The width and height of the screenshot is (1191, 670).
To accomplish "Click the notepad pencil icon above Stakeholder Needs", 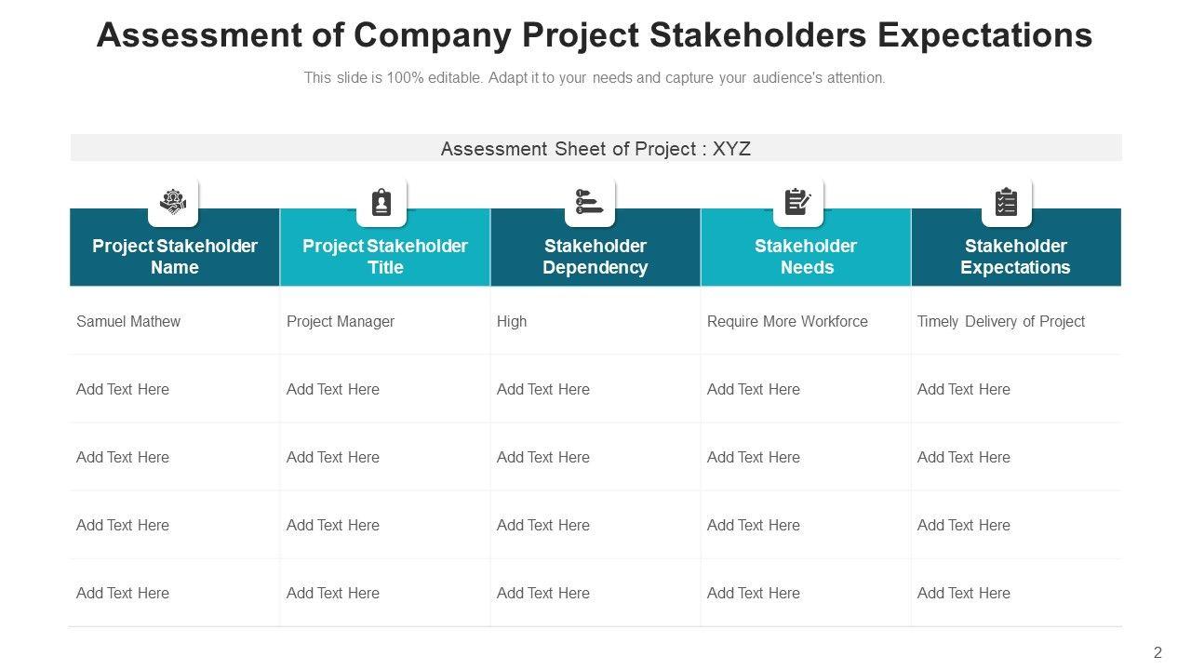I will tap(798, 202).
